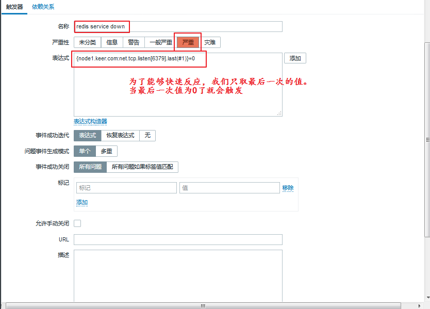Image resolution: width=430 pixels, height=309 pixels.
Task: Click the 添加 link under tags
Action: coord(82,203)
